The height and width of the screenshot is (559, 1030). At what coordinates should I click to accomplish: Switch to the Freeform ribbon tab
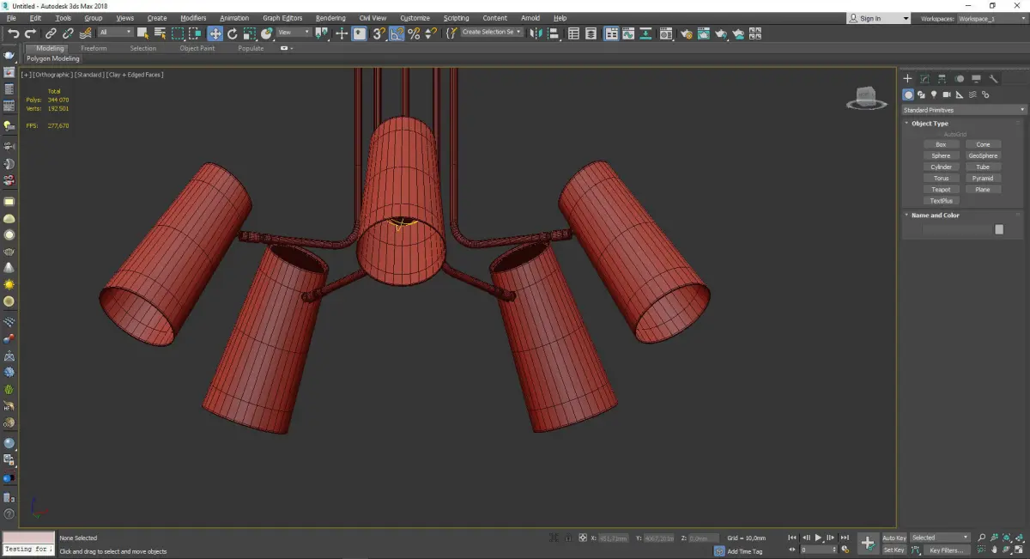click(x=94, y=48)
